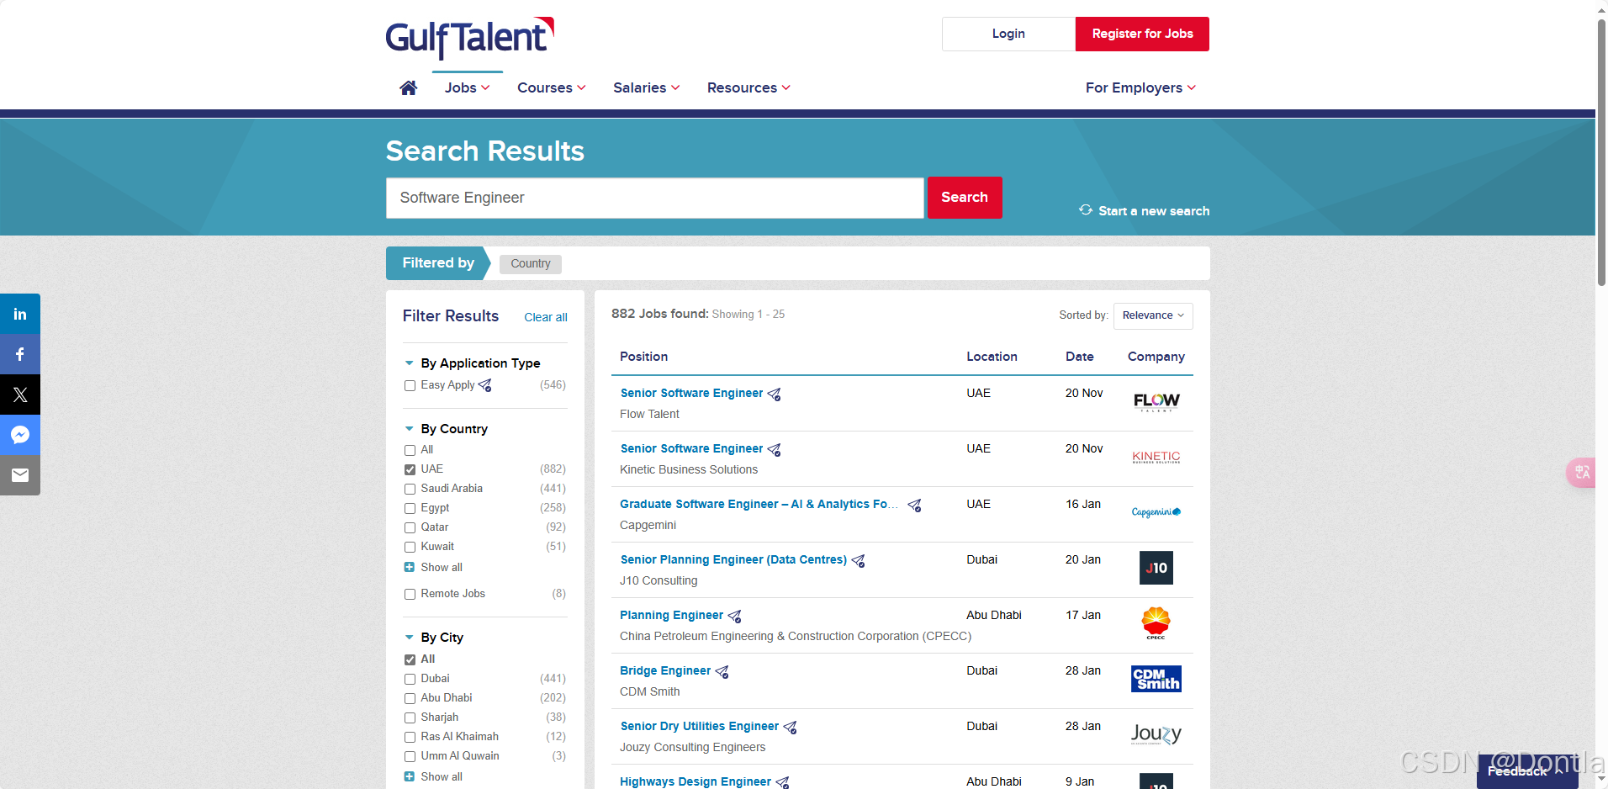1608x789 pixels.
Task: Click the CPECC company logo
Action: click(1156, 623)
